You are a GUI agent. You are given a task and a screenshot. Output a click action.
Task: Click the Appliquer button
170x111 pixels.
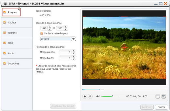(x=147, y=107)
